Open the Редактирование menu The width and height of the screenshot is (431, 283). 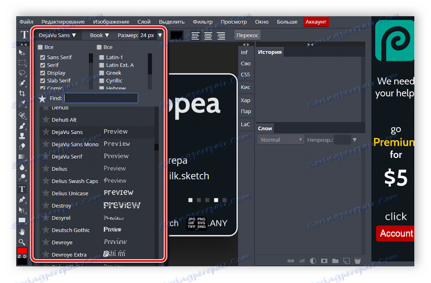(63, 22)
